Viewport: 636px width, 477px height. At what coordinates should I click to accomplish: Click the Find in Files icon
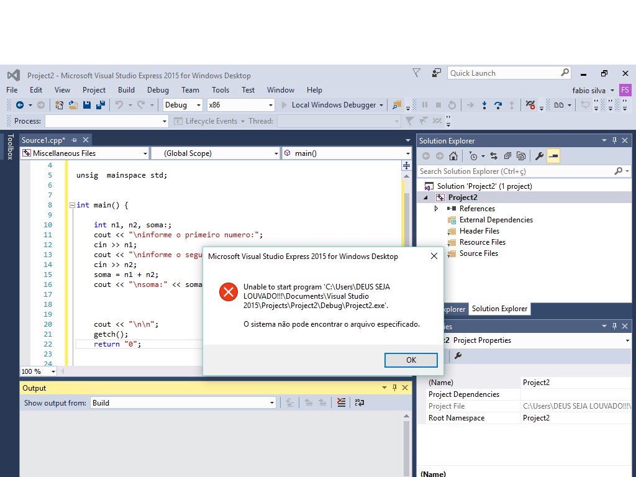pos(397,105)
